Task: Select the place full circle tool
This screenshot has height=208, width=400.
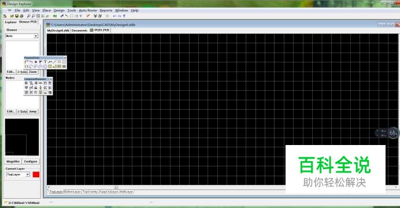Action: [45, 66]
